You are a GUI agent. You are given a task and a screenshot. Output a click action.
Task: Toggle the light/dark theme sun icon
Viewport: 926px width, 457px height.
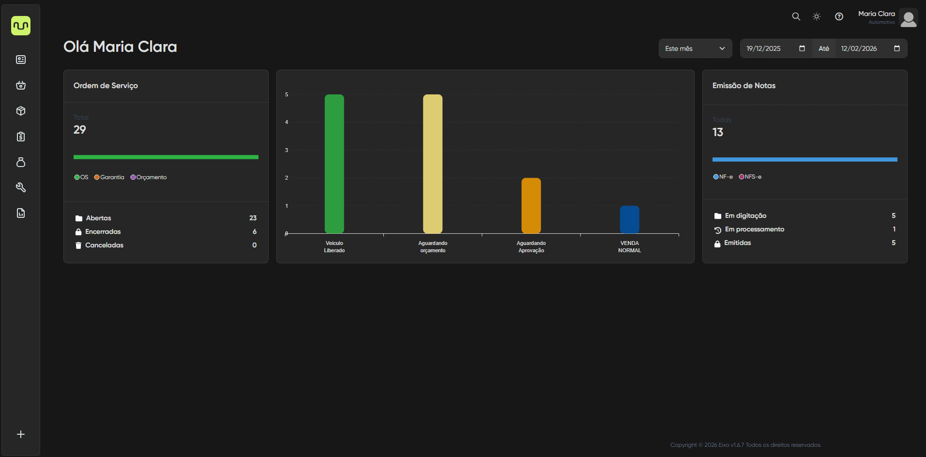(817, 16)
